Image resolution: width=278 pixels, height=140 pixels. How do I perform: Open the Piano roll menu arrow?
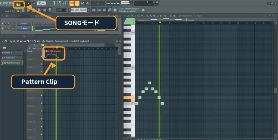tap(125, 16)
